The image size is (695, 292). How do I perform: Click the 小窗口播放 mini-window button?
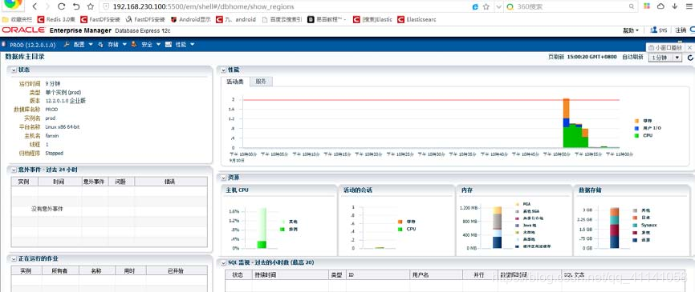tap(666, 47)
